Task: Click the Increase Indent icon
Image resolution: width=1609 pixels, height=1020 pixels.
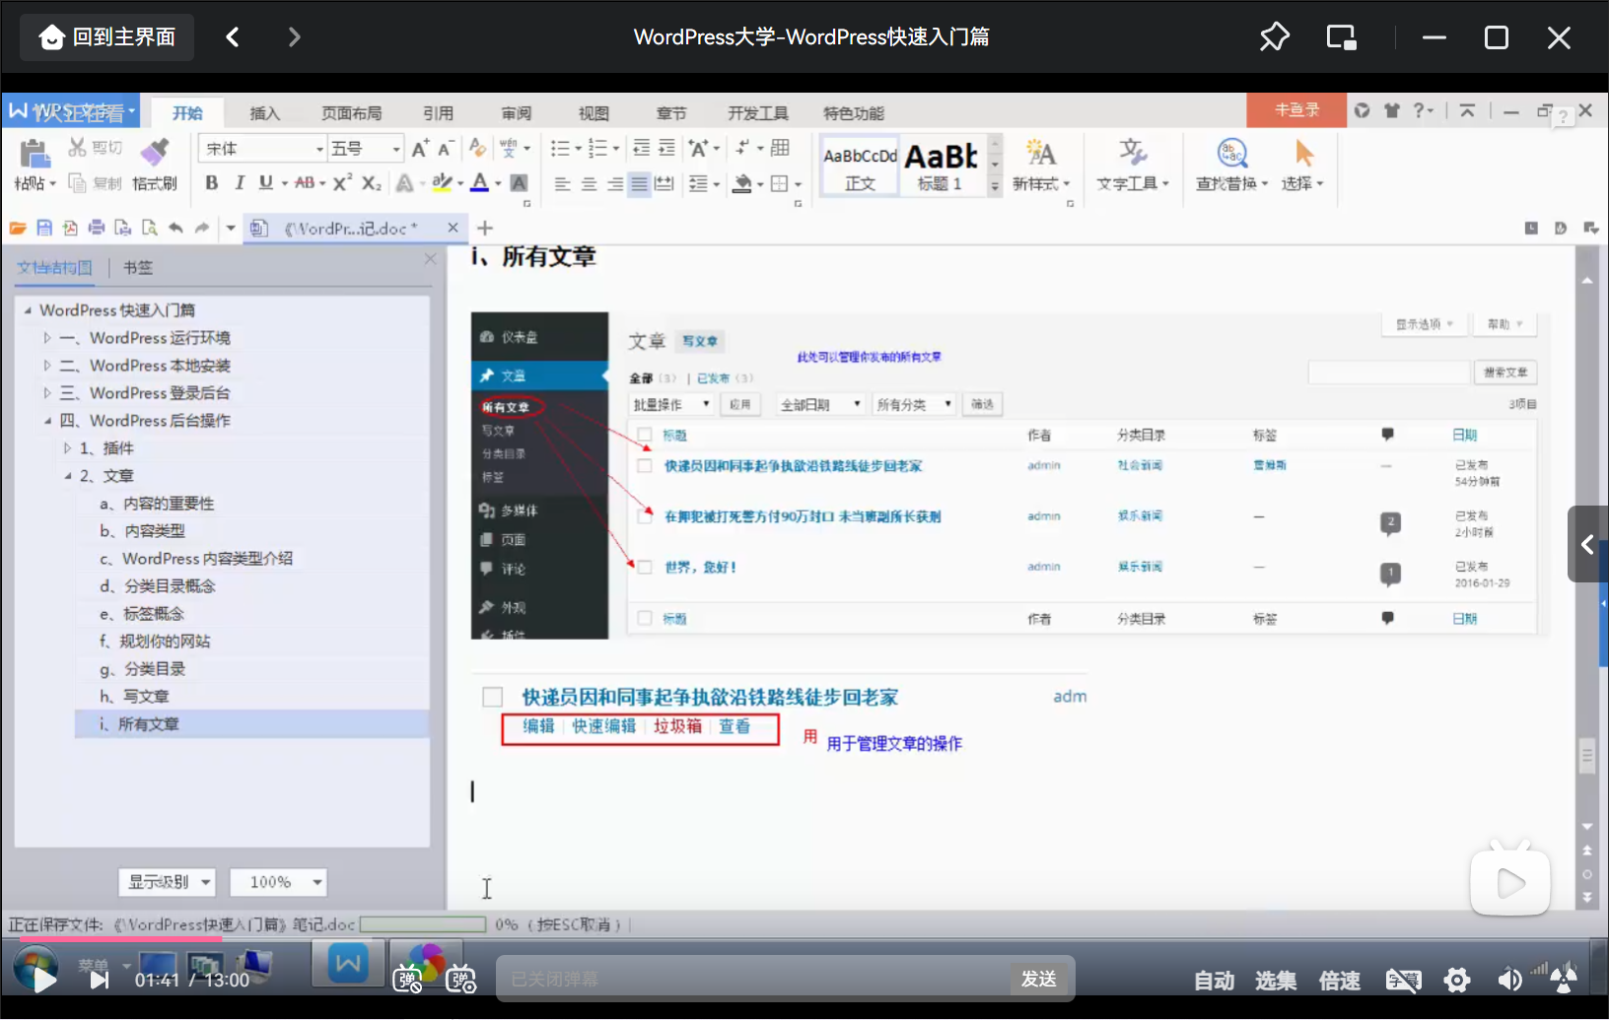Action: [666, 148]
